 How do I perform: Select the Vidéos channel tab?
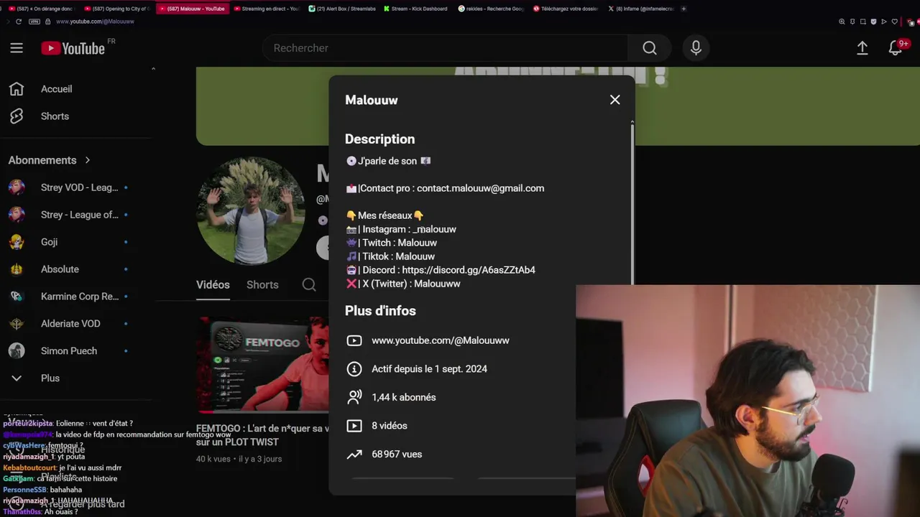(213, 285)
